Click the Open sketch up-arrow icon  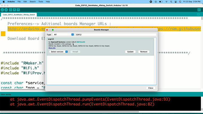pos(14,10)
